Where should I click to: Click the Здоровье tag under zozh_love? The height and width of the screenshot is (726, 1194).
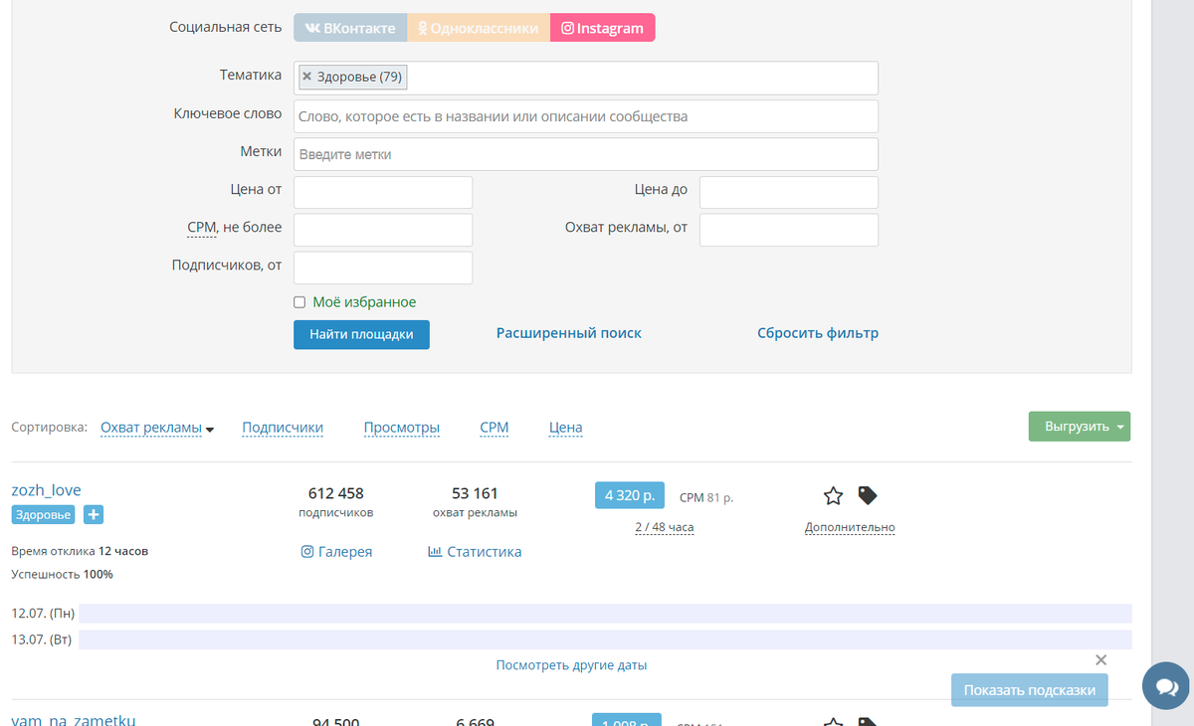pos(44,515)
